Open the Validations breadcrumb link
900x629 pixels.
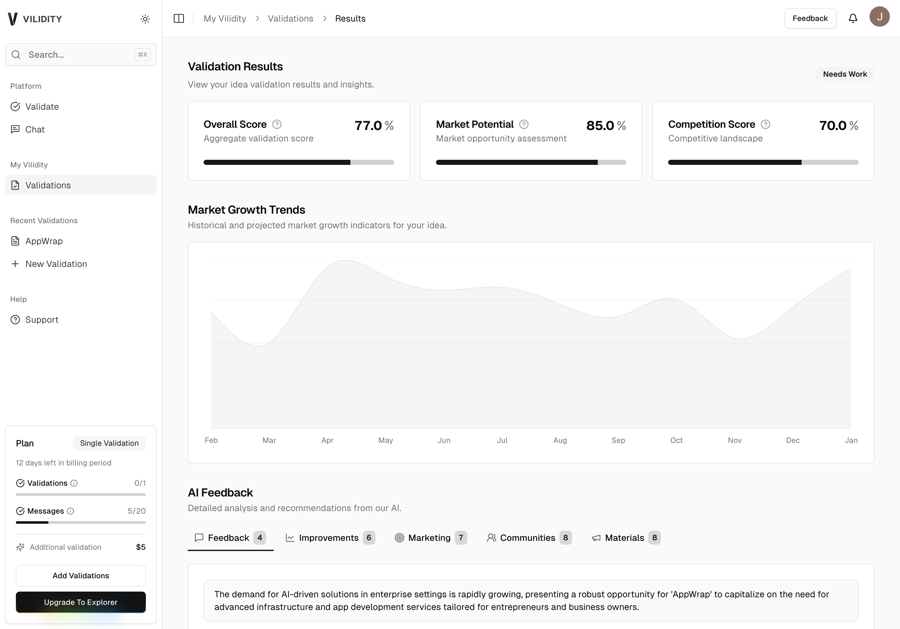tap(290, 18)
